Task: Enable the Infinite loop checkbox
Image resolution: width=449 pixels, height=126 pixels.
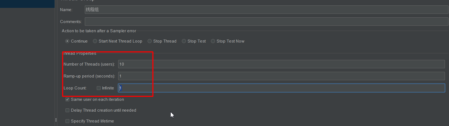Action: 99,88
